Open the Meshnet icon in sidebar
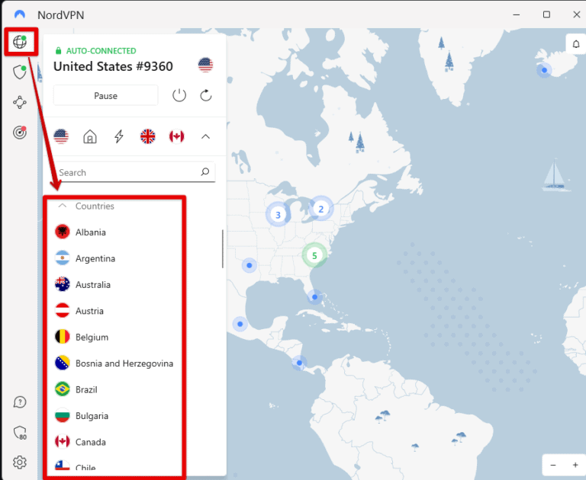Screen dimensions: 586x480 pyautogui.click(x=20, y=102)
